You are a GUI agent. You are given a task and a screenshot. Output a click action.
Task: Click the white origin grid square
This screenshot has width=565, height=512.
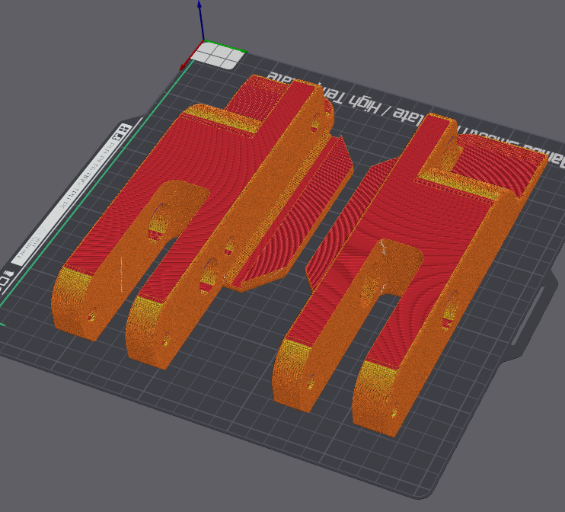219,55
